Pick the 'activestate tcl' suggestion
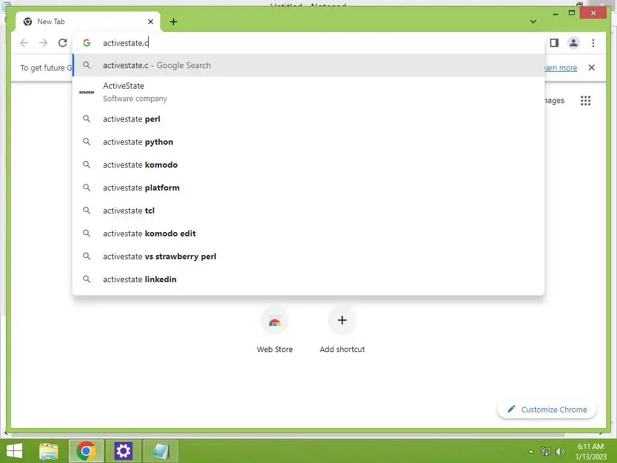 point(309,210)
